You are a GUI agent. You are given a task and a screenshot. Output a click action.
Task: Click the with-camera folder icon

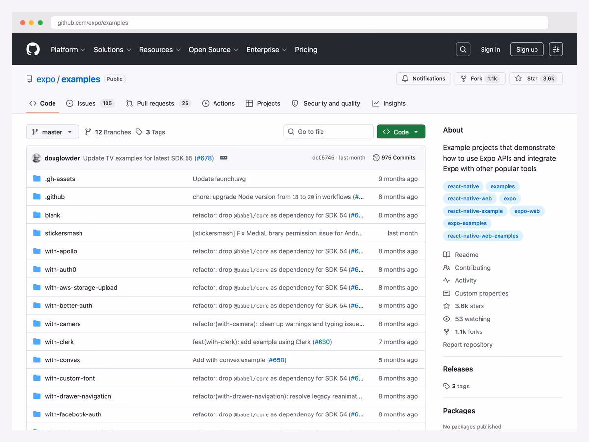(37, 324)
